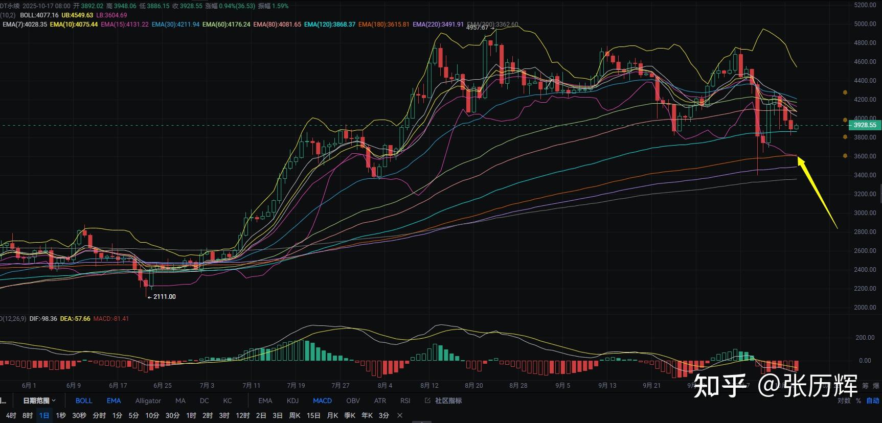Enable the Alligator overlay indicator

coord(148,401)
